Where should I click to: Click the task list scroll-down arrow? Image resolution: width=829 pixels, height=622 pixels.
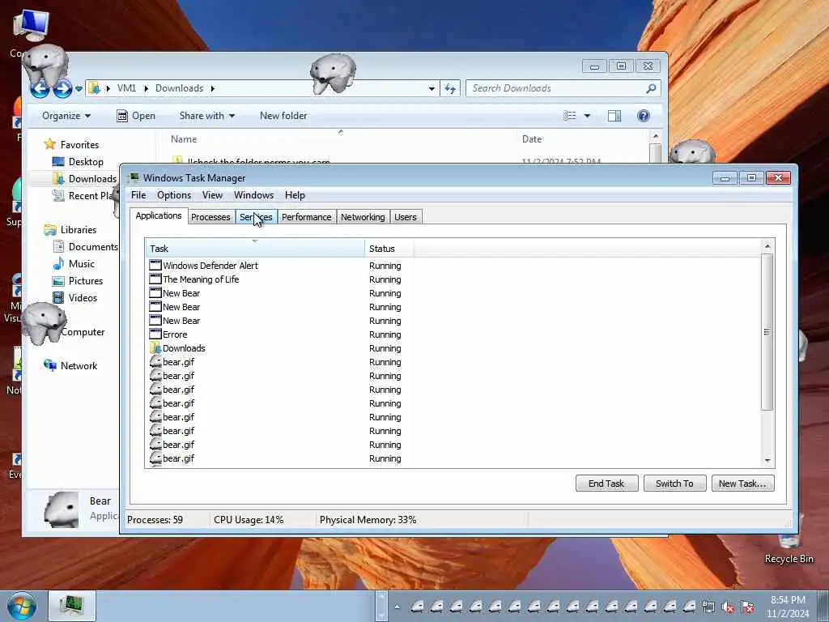pyautogui.click(x=767, y=461)
